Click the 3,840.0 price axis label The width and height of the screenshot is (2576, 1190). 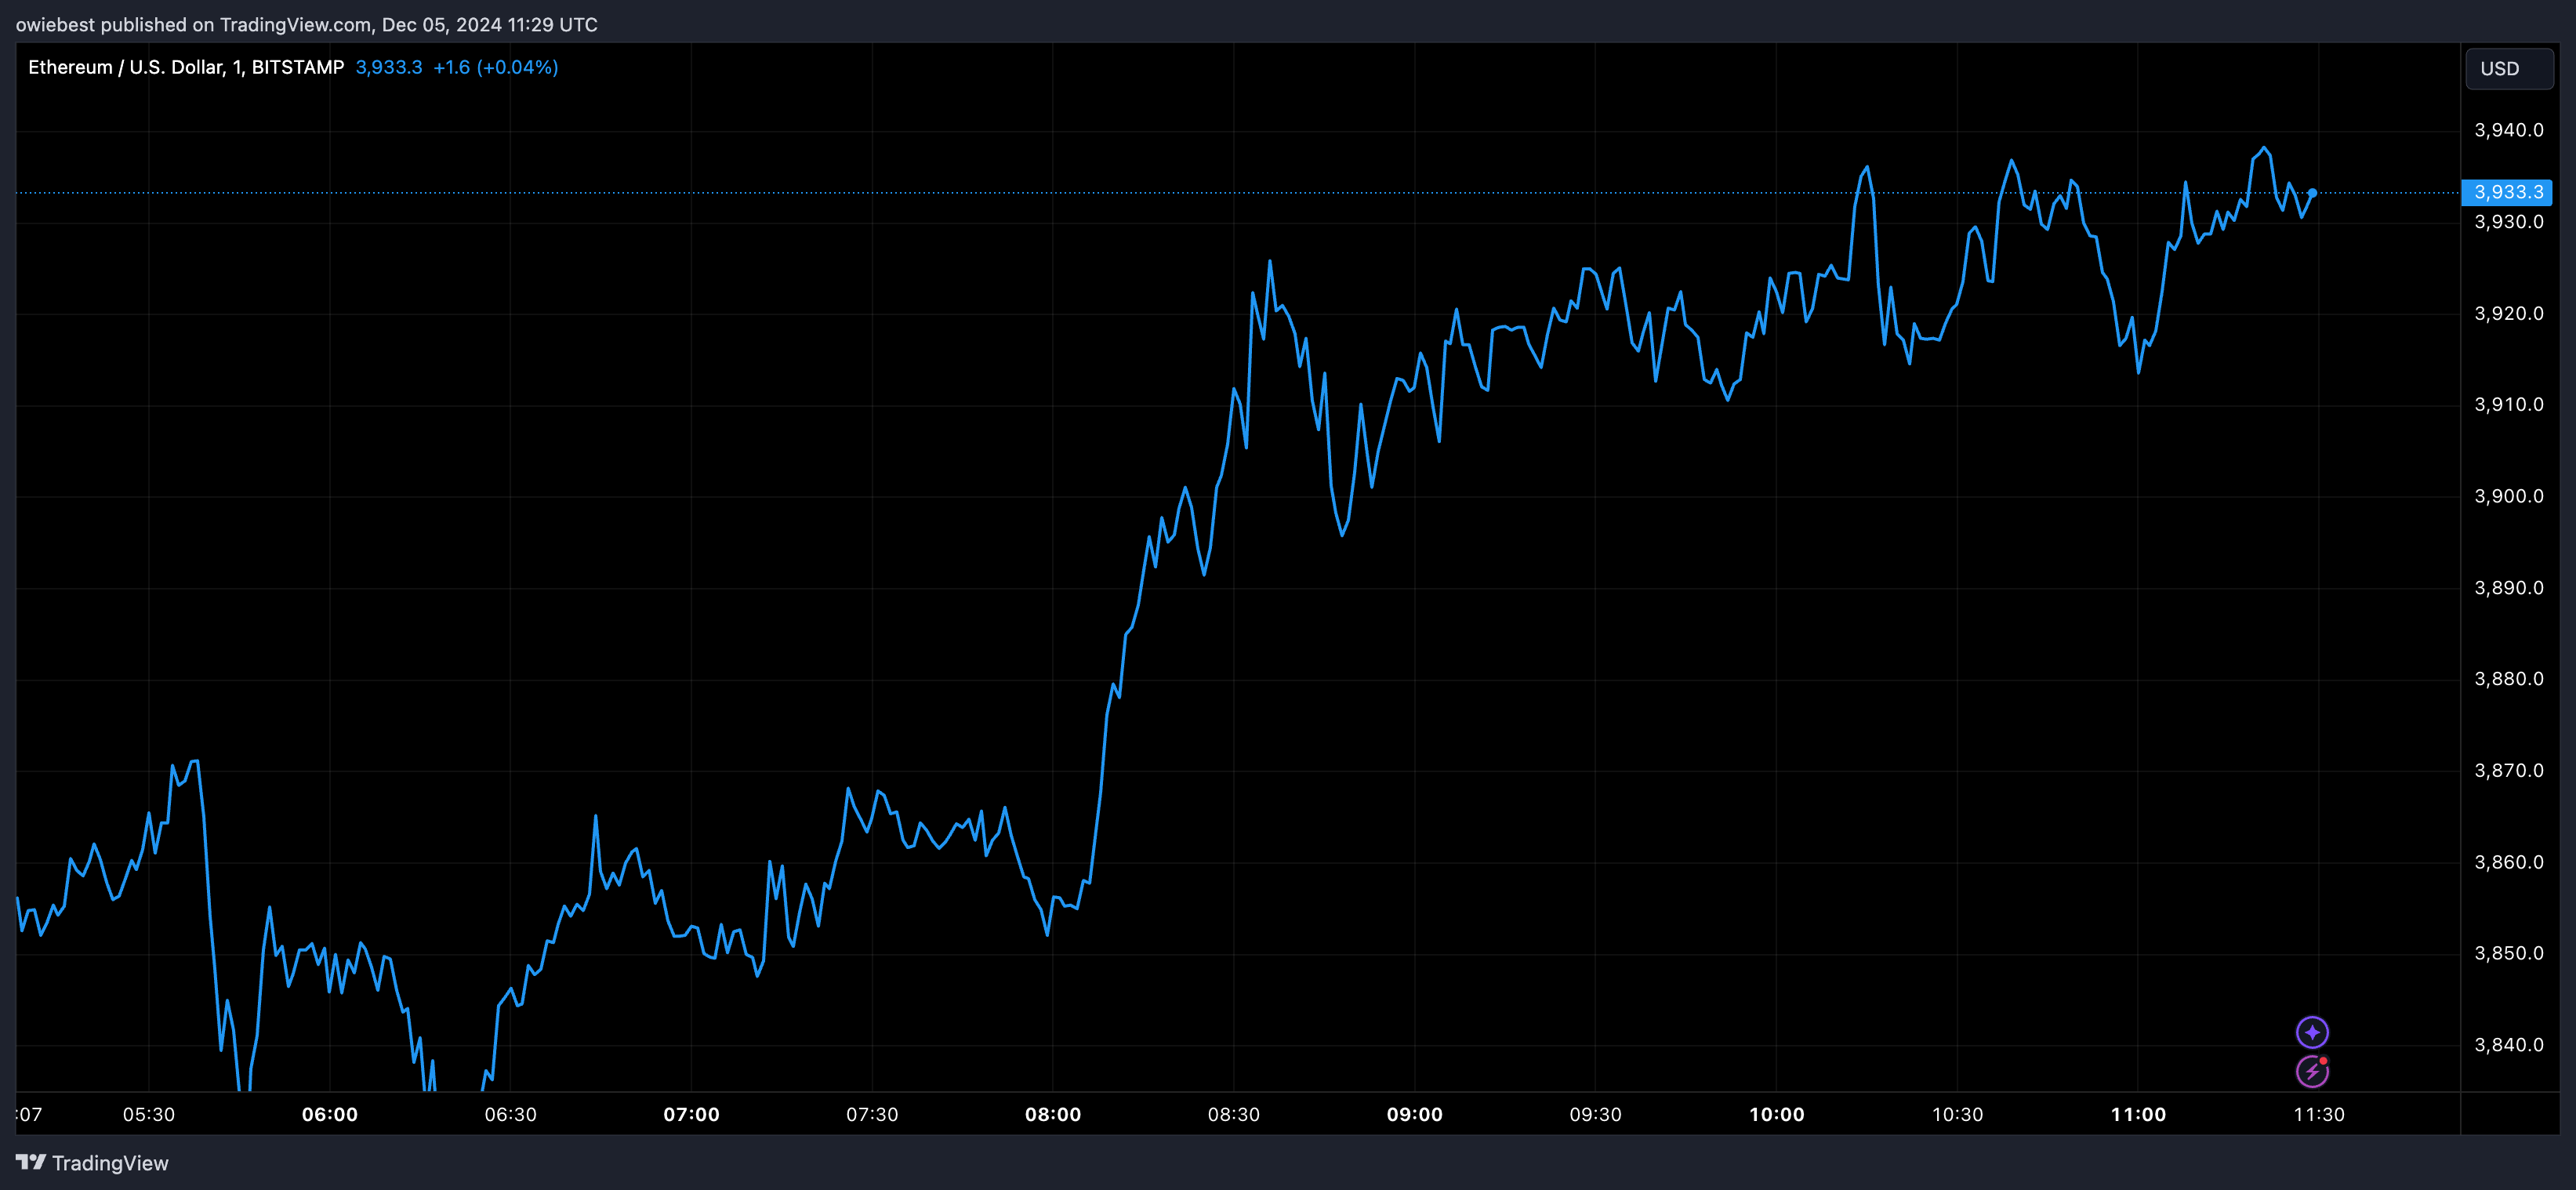[x=2509, y=1045]
